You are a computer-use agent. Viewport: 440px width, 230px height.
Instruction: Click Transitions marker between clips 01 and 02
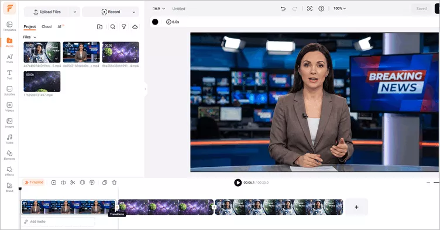117,208
